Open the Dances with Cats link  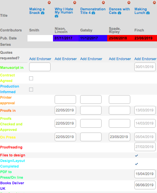[x=119, y=11]
